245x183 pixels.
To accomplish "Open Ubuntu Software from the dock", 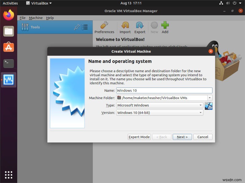I will click(8, 47).
